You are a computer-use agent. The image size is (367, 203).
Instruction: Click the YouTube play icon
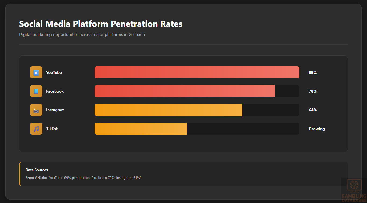(x=36, y=73)
